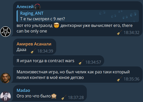Open Madao sender name profile
Image resolution: width=143 pixels, height=102 pixels.
[x=23, y=90]
